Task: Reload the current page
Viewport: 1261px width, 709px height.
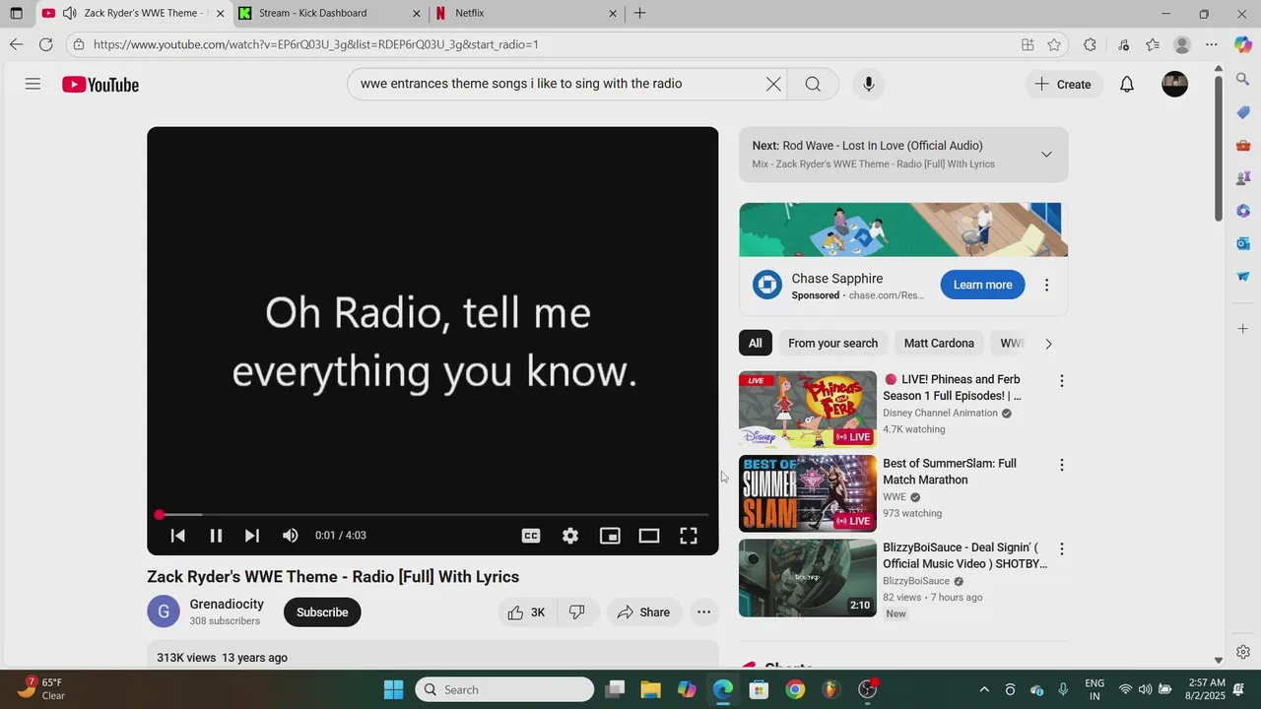Action: [x=45, y=44]
